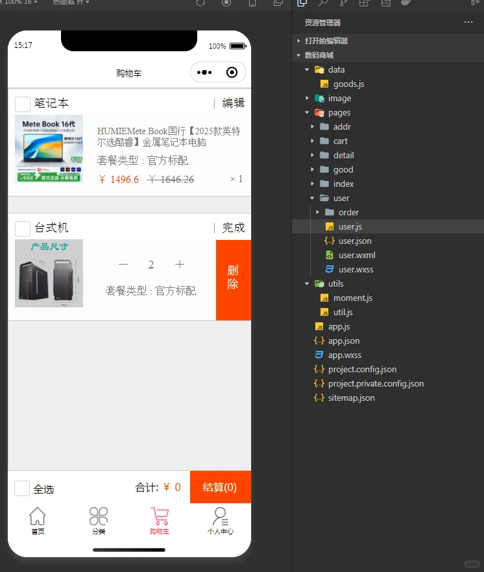Click the detach simulator window icon
The height and width of the screenshot is (572, 484).
click(x=278, y=3)
